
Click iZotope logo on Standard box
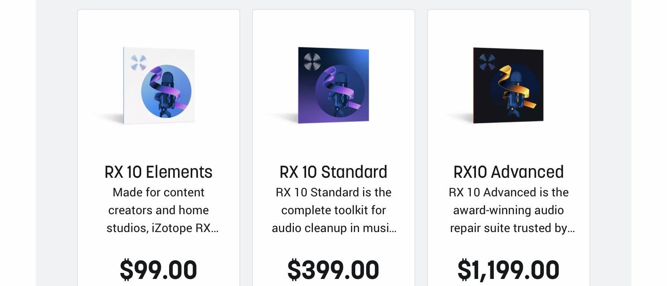coord(312,62)
